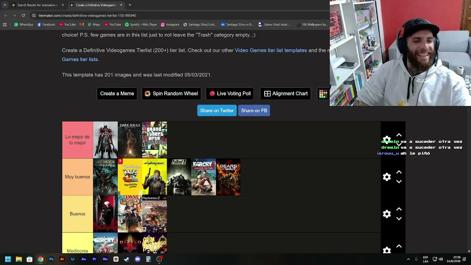Select the Dark Souls game thumbnail
471x265 pixels.
pos(130,140)
